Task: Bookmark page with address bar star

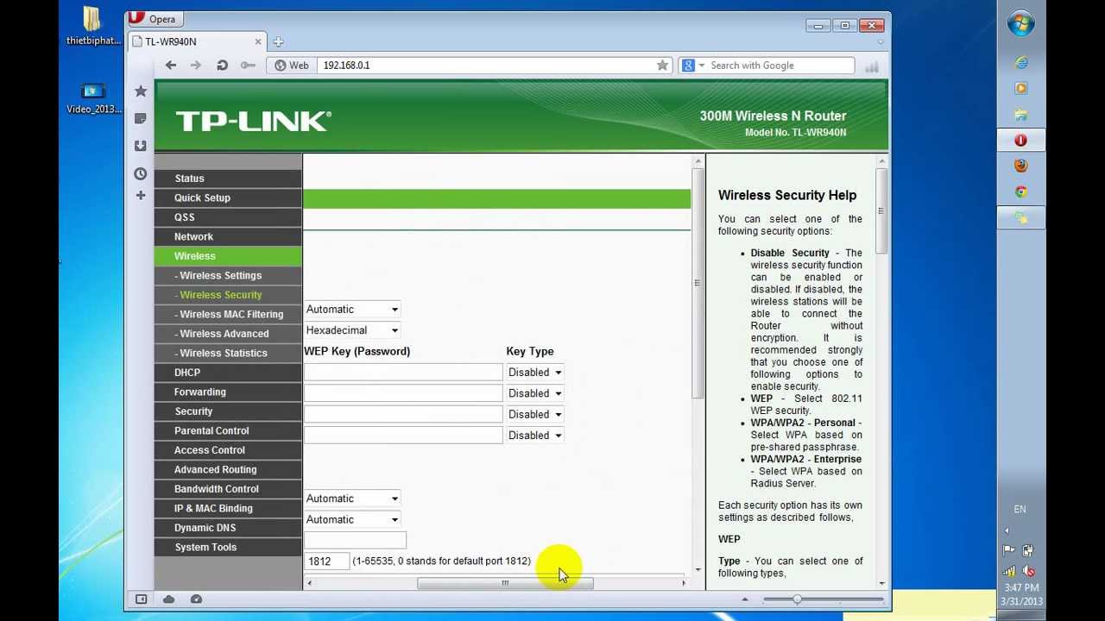Action: point(662,66)
